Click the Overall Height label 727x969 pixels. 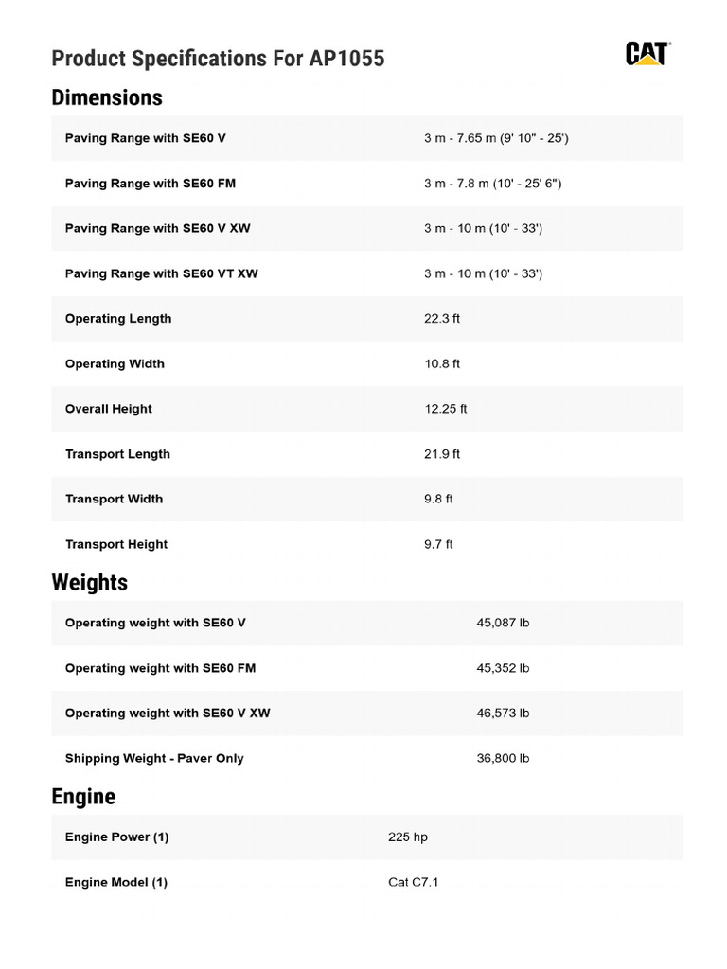pos(108,409)
